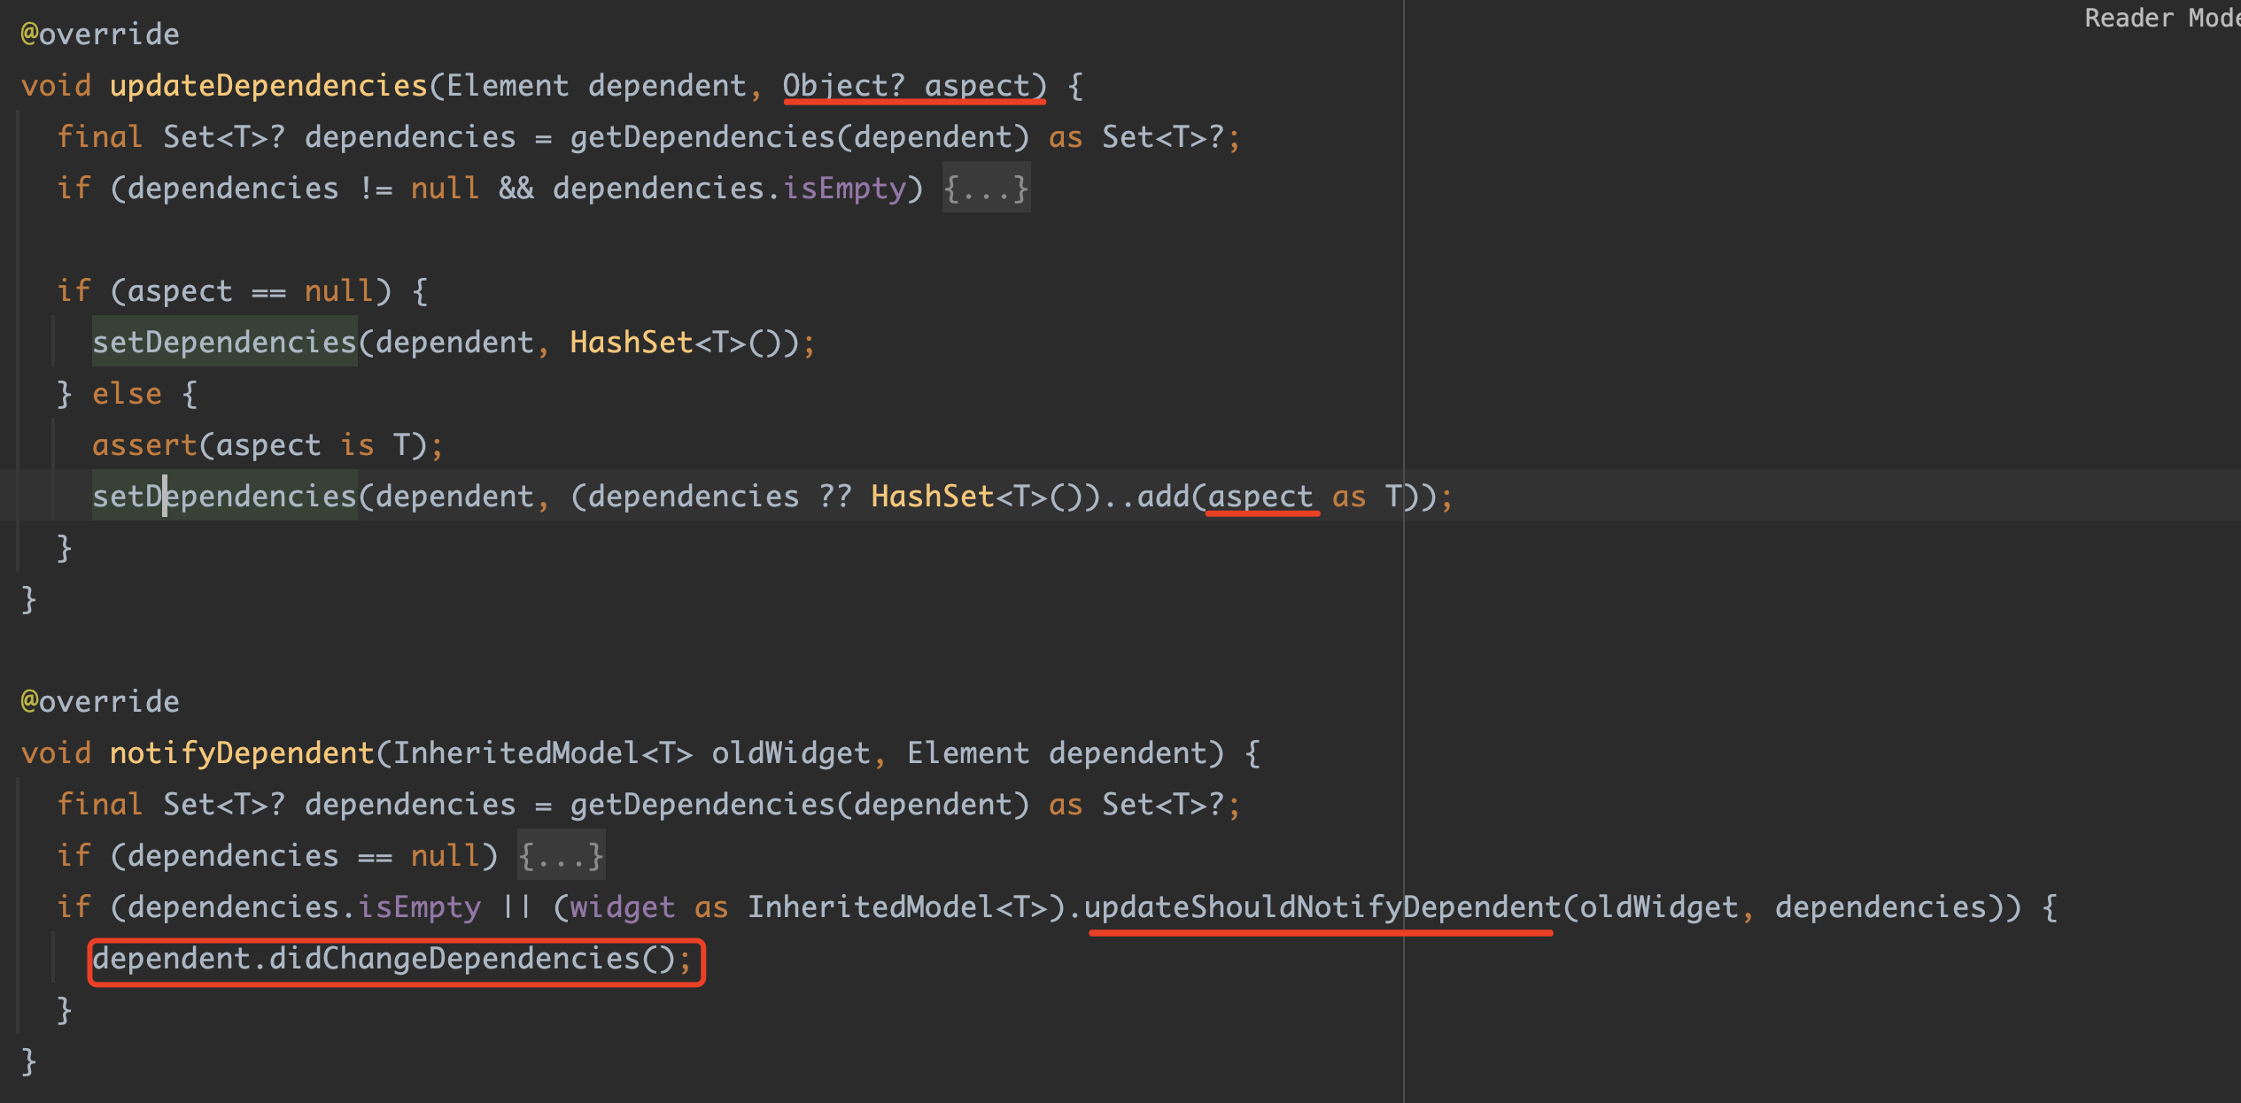Viewport: 2241px width, 1103px height.
Task: Expand the folded block after dependencies.isEmpty check
Action: [x=984, y=187]
